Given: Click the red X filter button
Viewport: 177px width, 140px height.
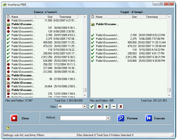Looking at the screenshot, I should coord(121,107).
